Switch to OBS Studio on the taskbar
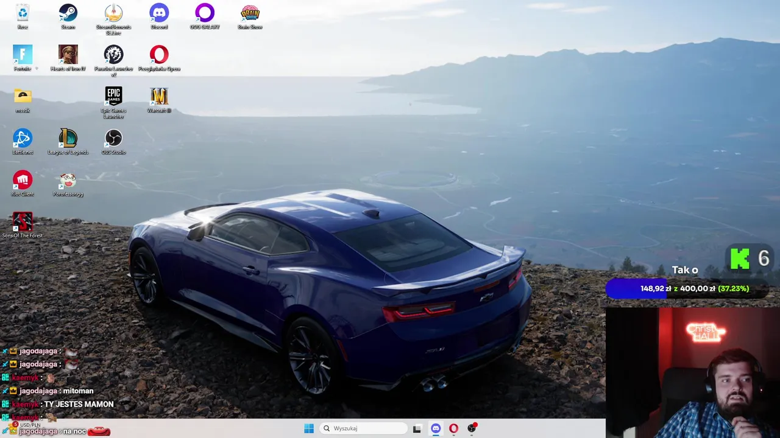This screenshot has height=438, width=780. pyautogui.click(x=472, y=428)
